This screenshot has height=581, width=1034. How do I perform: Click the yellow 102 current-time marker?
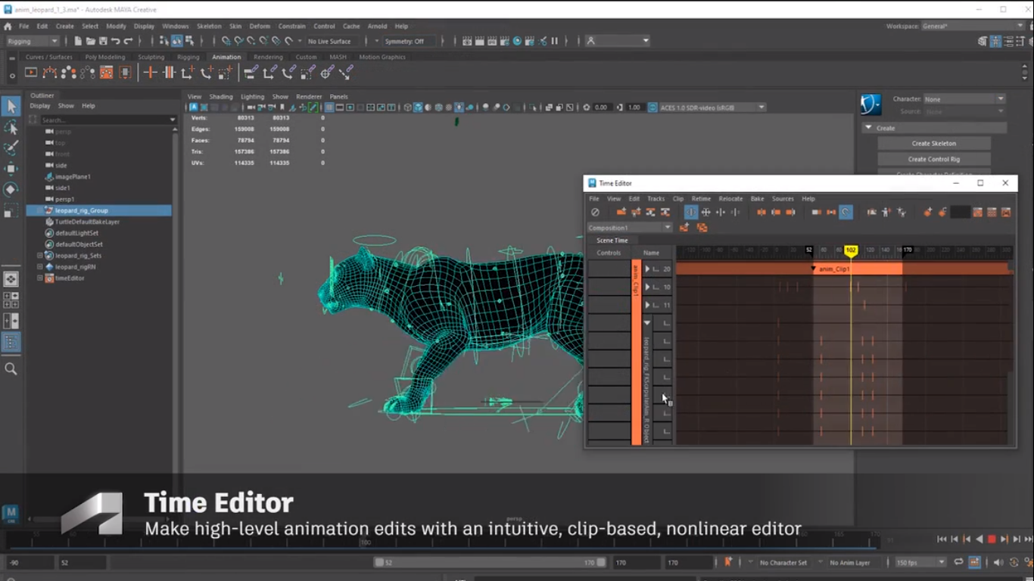(x=851, y=250)
